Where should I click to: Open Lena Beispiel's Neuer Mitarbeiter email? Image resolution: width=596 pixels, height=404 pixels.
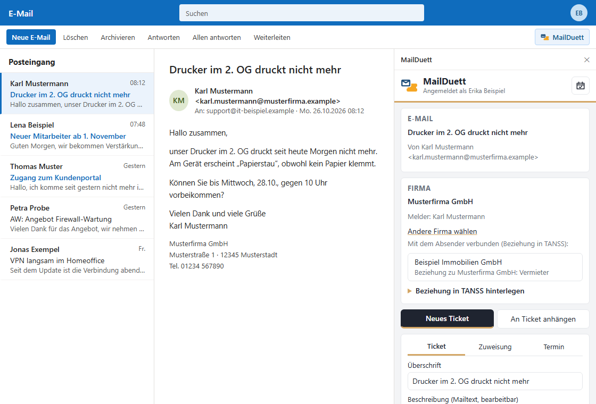click(x=77, y=135)
